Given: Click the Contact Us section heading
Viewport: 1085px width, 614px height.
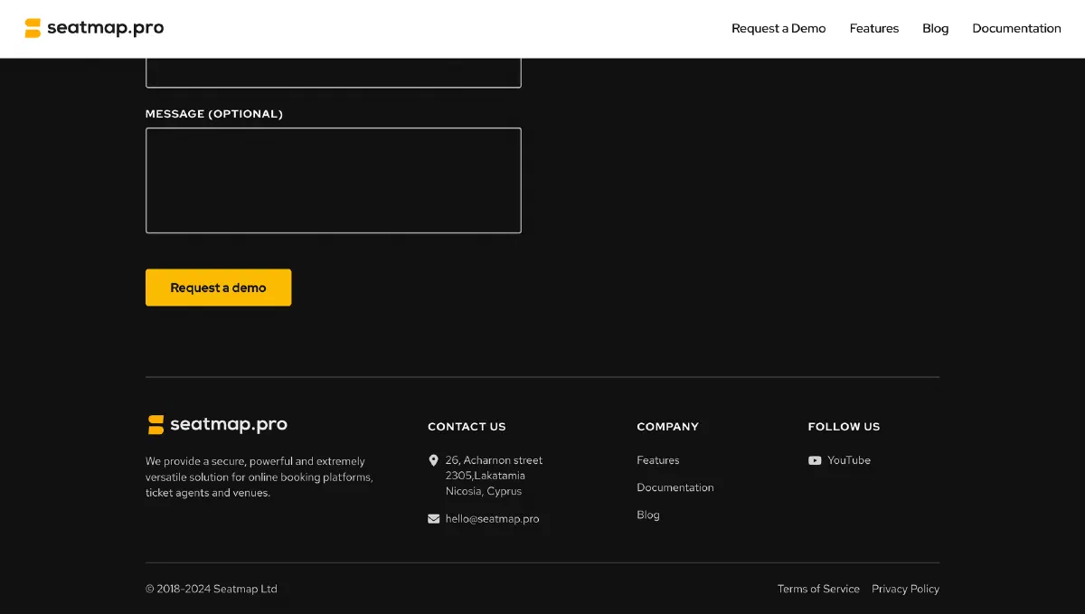Looking at the screenshot, I should click(467, 426).
